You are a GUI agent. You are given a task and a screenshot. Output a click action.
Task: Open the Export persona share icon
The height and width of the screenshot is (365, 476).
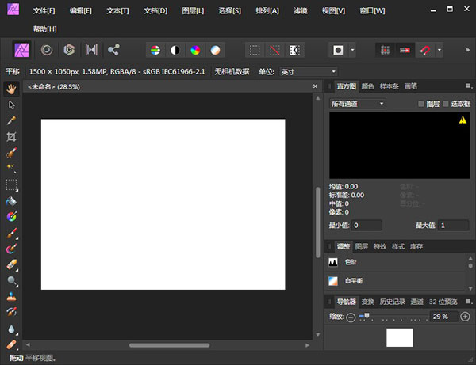tap(113, 50)
